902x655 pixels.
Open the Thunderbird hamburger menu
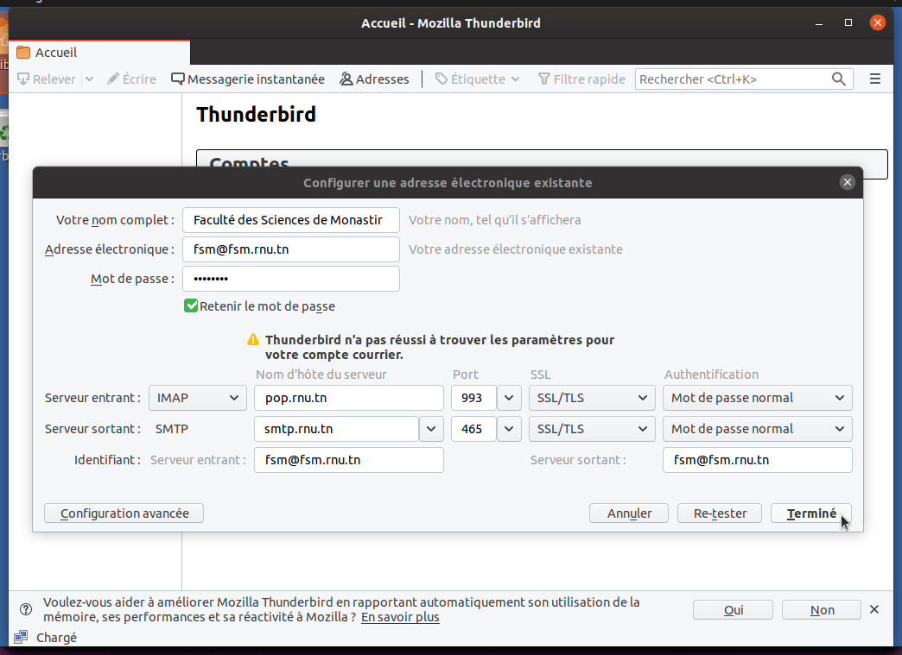pyautogui.click(x=875, y=79)
